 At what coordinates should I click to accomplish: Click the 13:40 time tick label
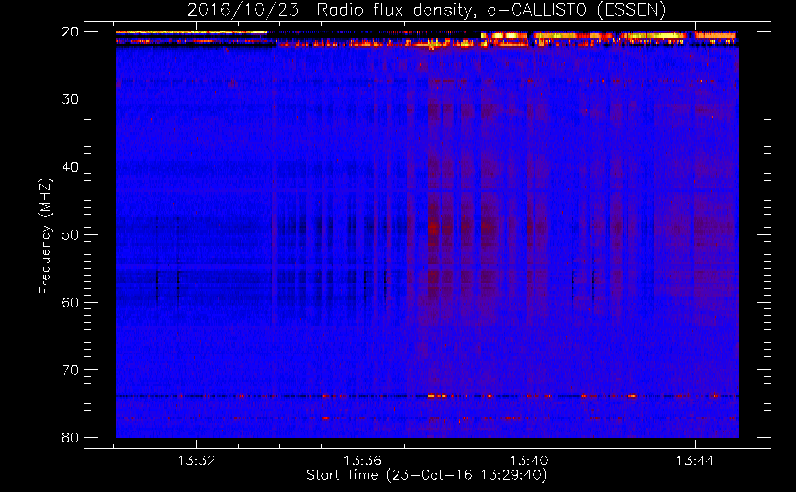tap(529, 461)
